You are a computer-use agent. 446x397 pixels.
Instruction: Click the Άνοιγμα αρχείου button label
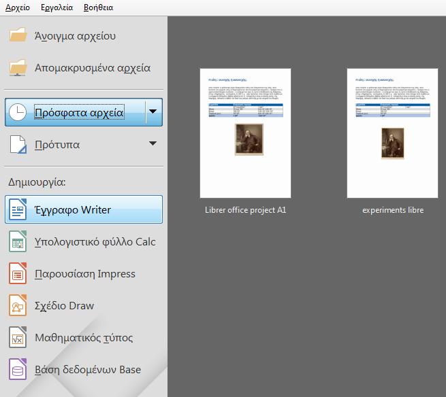(x=75, y=36)
